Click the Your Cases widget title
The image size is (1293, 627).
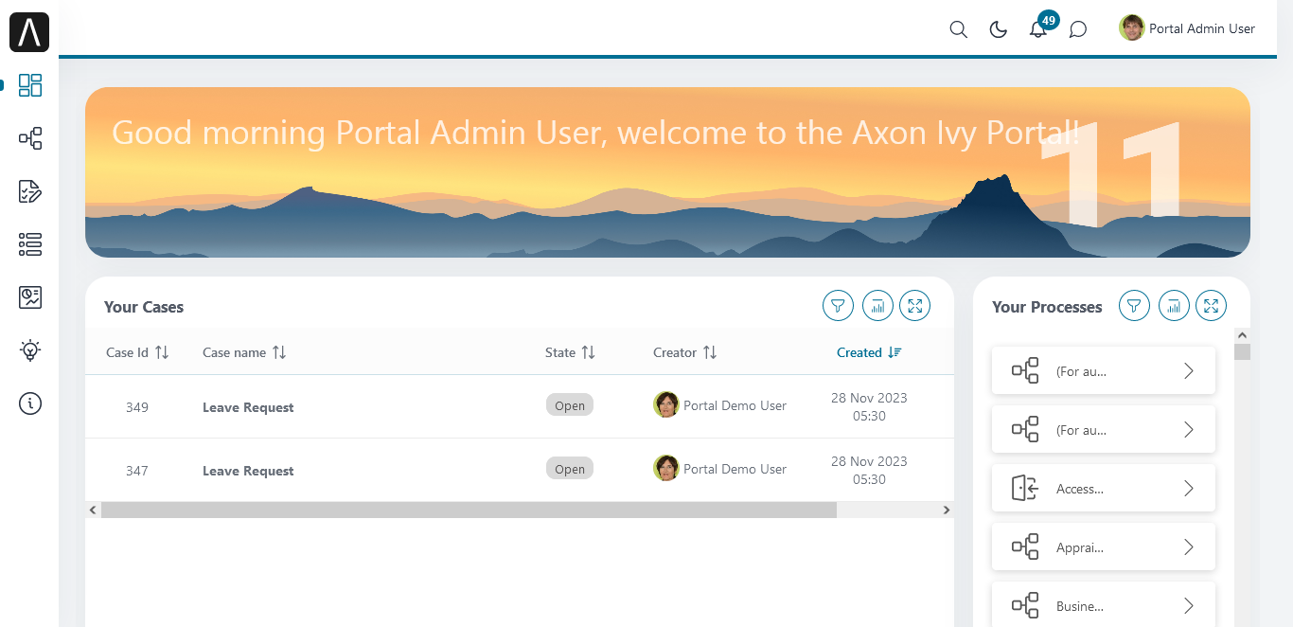[144, 307]
